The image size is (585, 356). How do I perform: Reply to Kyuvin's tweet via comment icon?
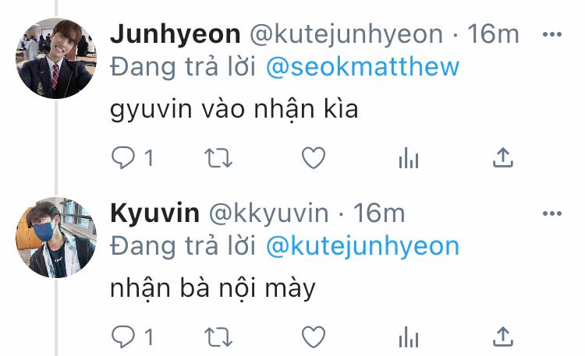point(123,337)
